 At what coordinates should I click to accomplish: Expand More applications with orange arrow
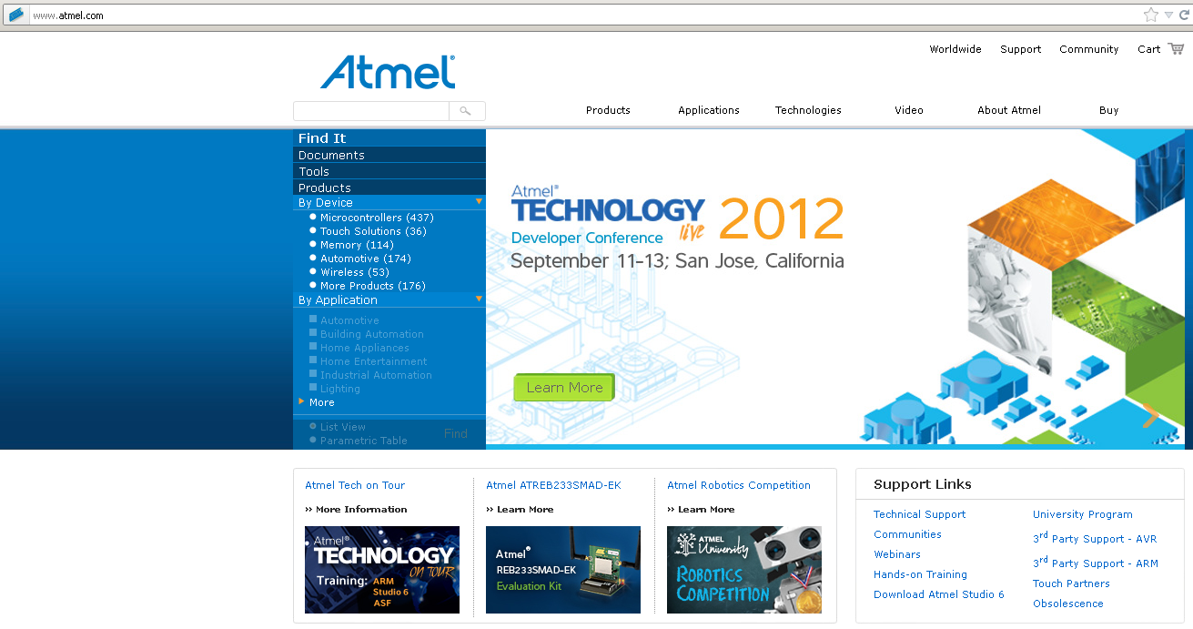click(301, 401)
